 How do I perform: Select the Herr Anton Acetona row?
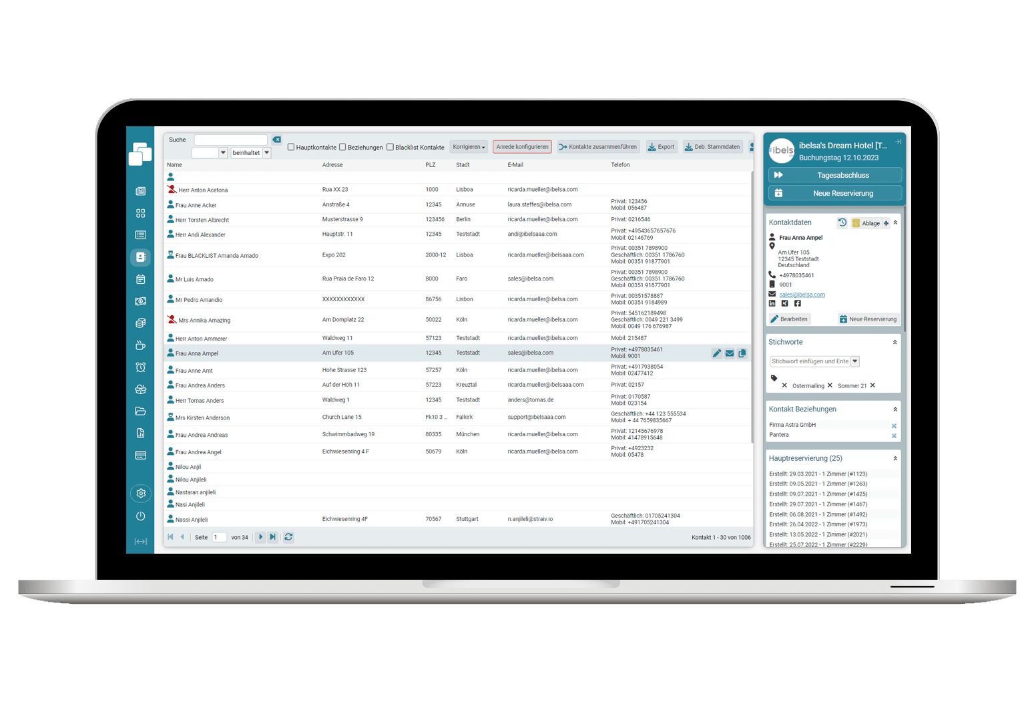pyautogui.click(x=457, y=190)
